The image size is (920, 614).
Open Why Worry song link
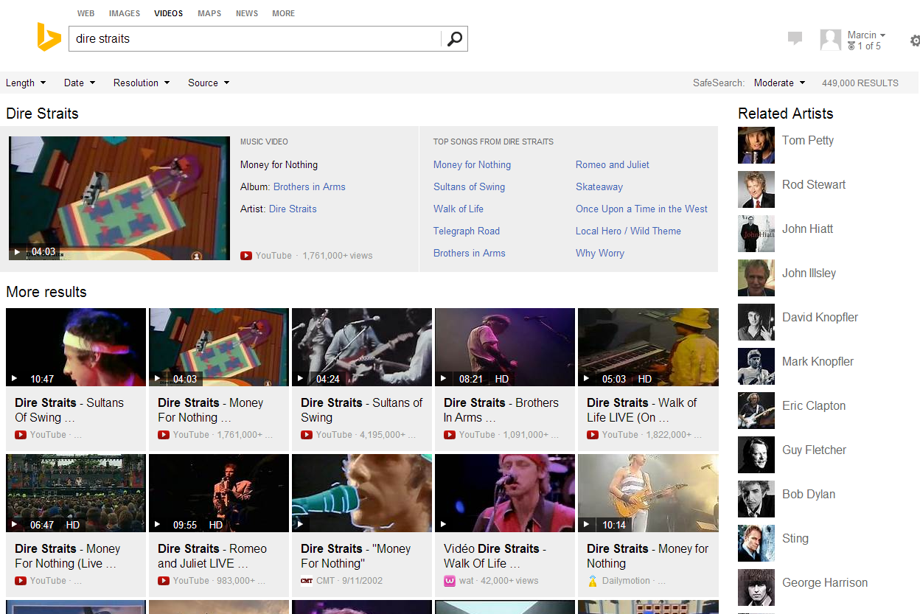coord(600,253)
